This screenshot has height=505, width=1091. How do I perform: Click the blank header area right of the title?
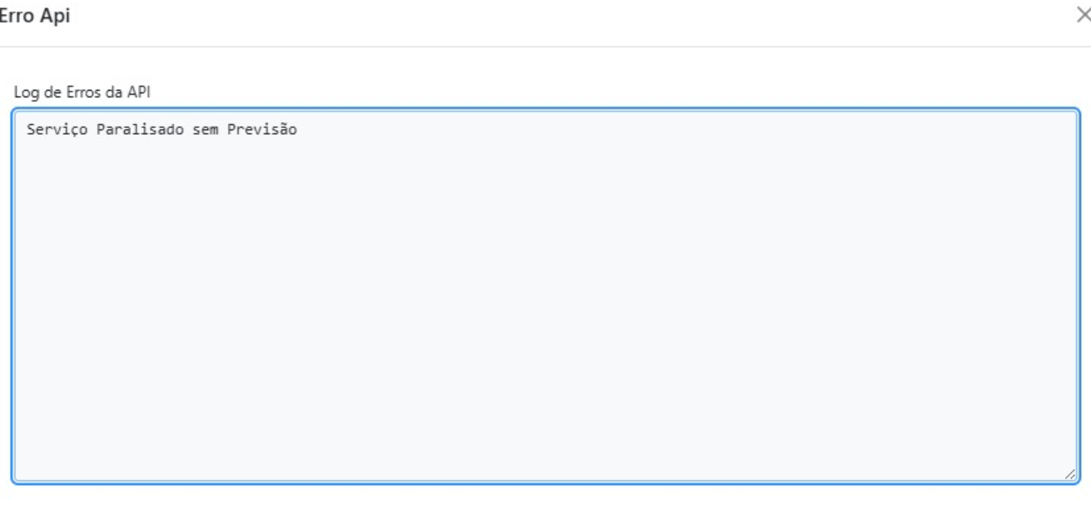click(x=541, y=16)
